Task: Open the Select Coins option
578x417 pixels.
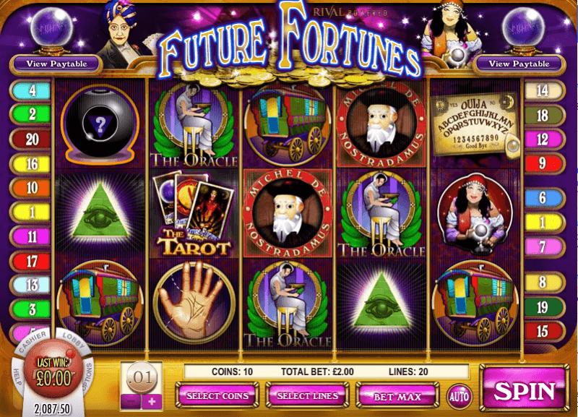Action: click(217, 396)
